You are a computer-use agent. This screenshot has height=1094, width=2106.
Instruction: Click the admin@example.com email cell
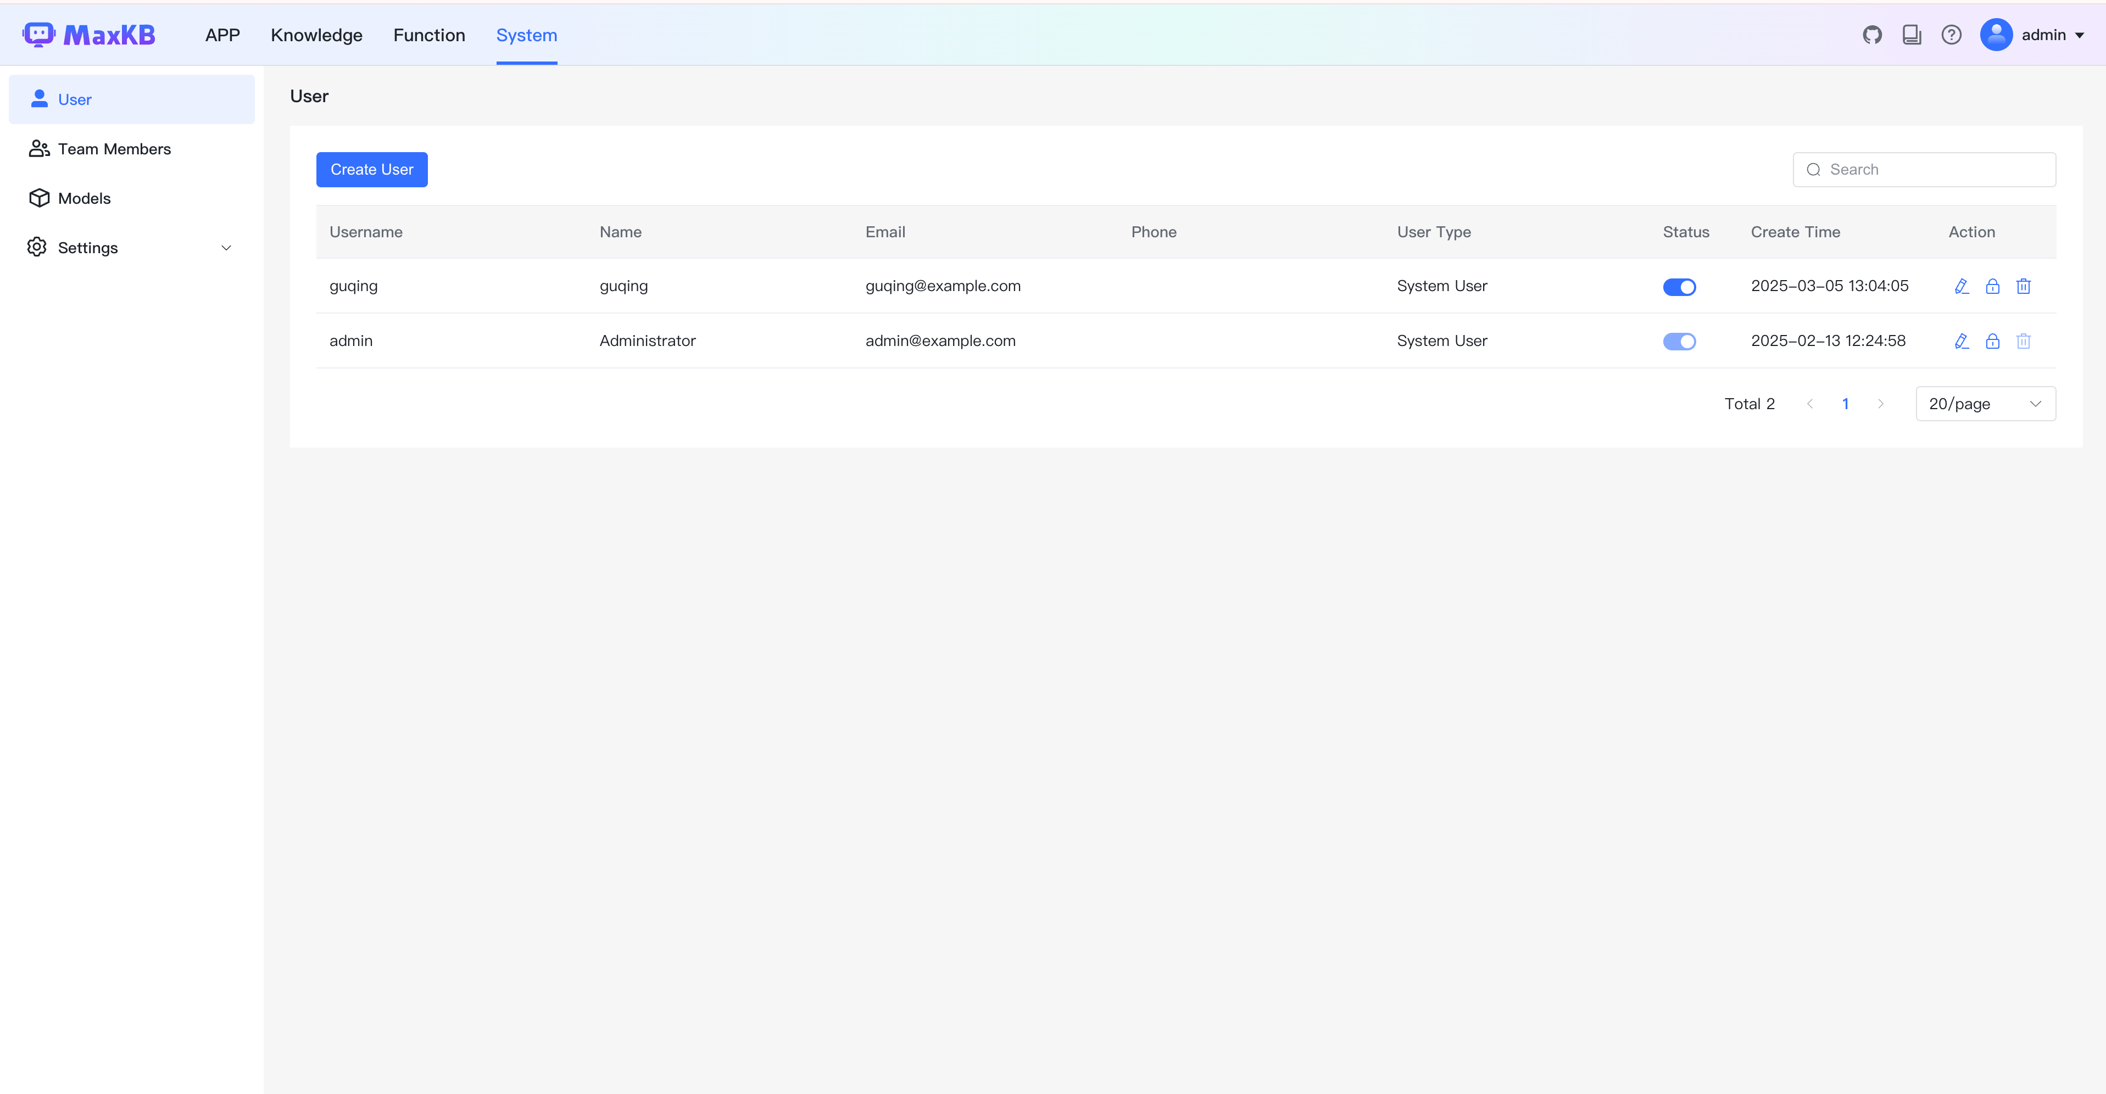(x=940, y=341)
